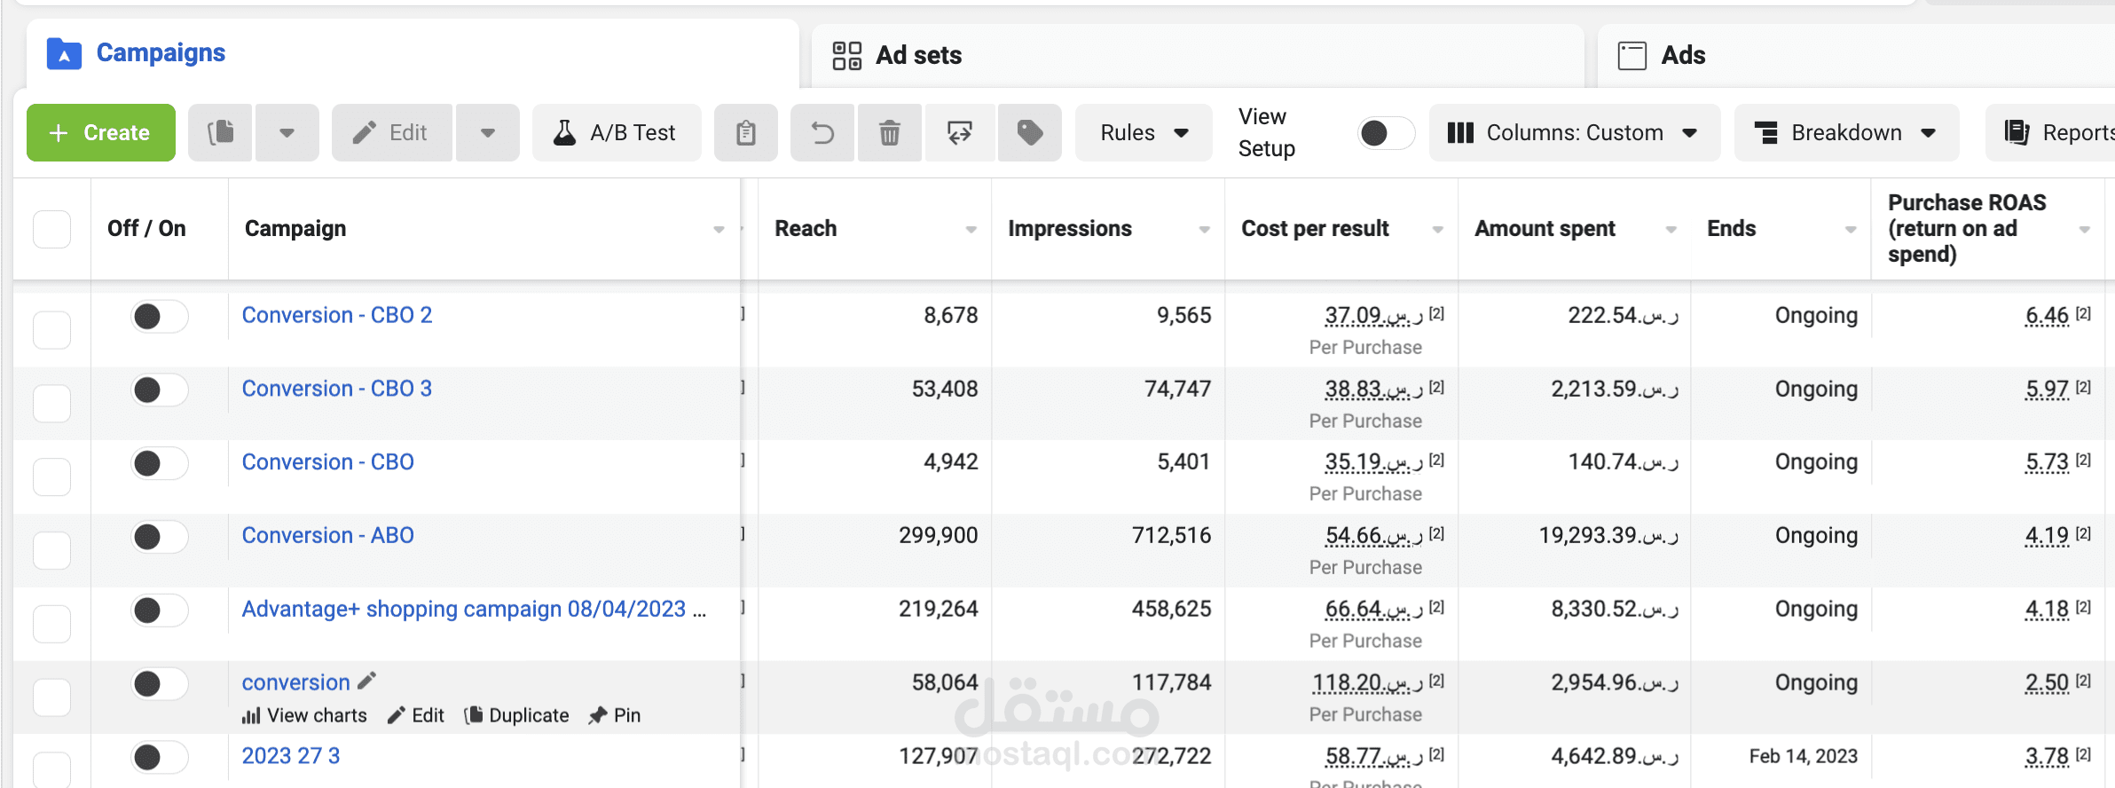Click the undo arrow icon
Image resolution: width=2115 pixels, height=788 pixels.
tap(822, 133)
